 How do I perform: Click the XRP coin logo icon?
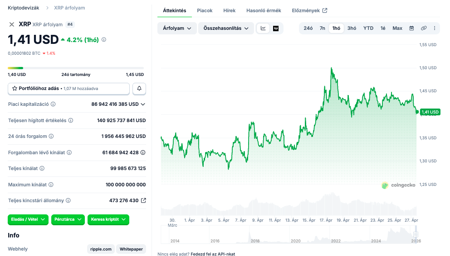tap(11, 24)
